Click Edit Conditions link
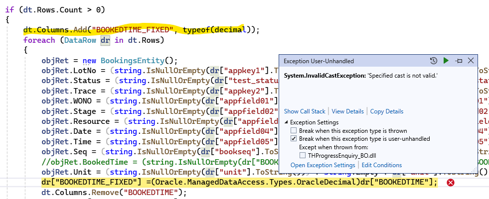 382,165
